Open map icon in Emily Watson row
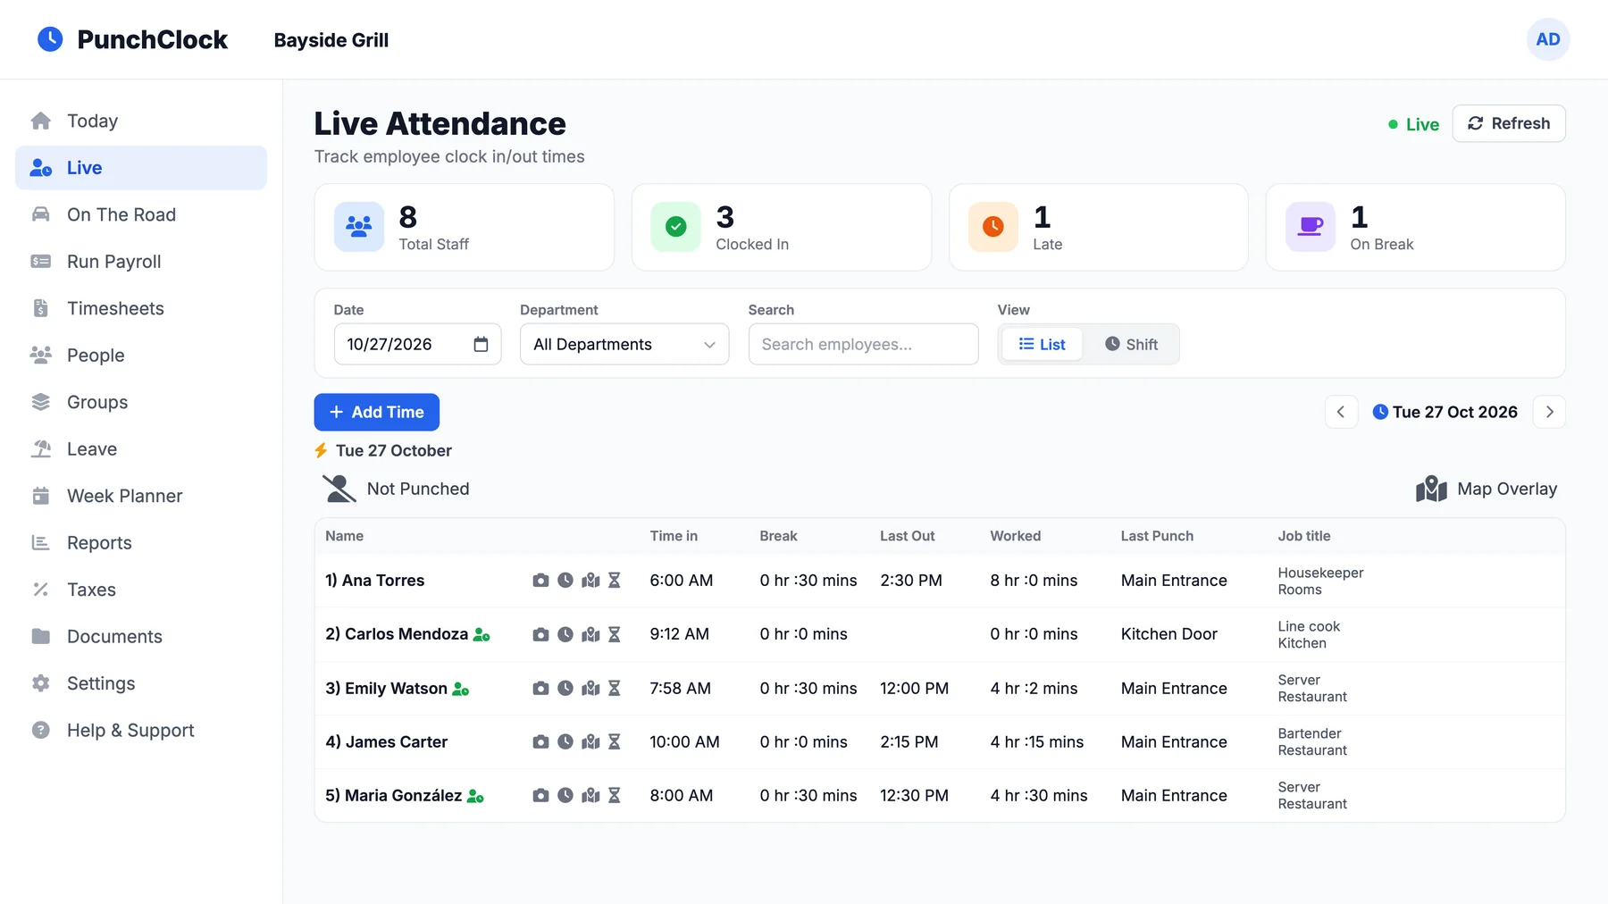Image resolution: width=1608 pixels, height=904 pixels. click(x=590, y=689)
